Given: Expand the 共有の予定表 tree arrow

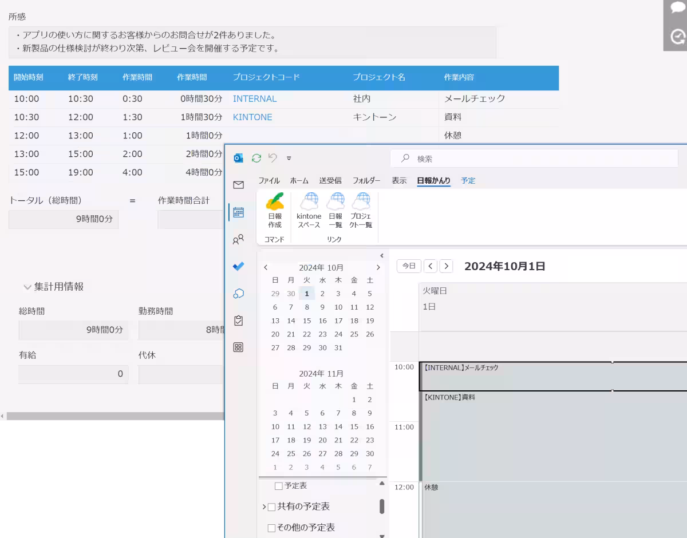Looking at the screenshot, I should point(264,507).
